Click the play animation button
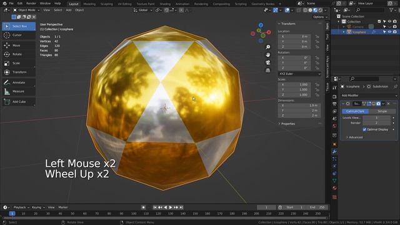 coord(171,207)
